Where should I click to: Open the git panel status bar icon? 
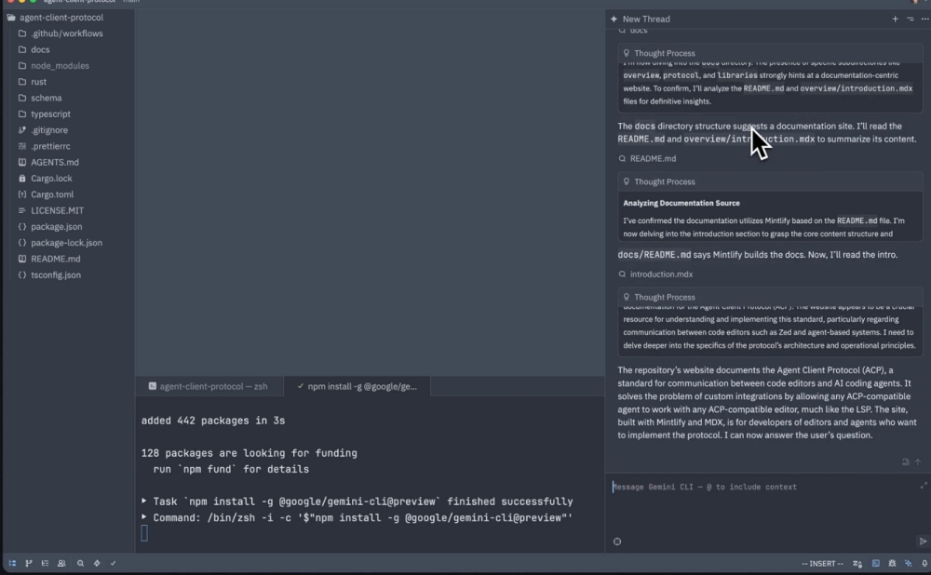pos(28,563)
